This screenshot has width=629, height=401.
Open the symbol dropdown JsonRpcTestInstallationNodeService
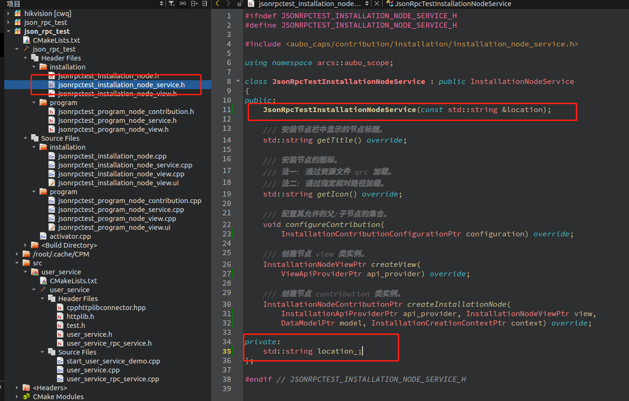453,4
